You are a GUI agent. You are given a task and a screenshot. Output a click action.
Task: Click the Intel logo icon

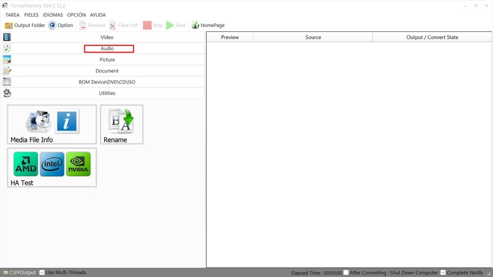(x=52, y=164)
